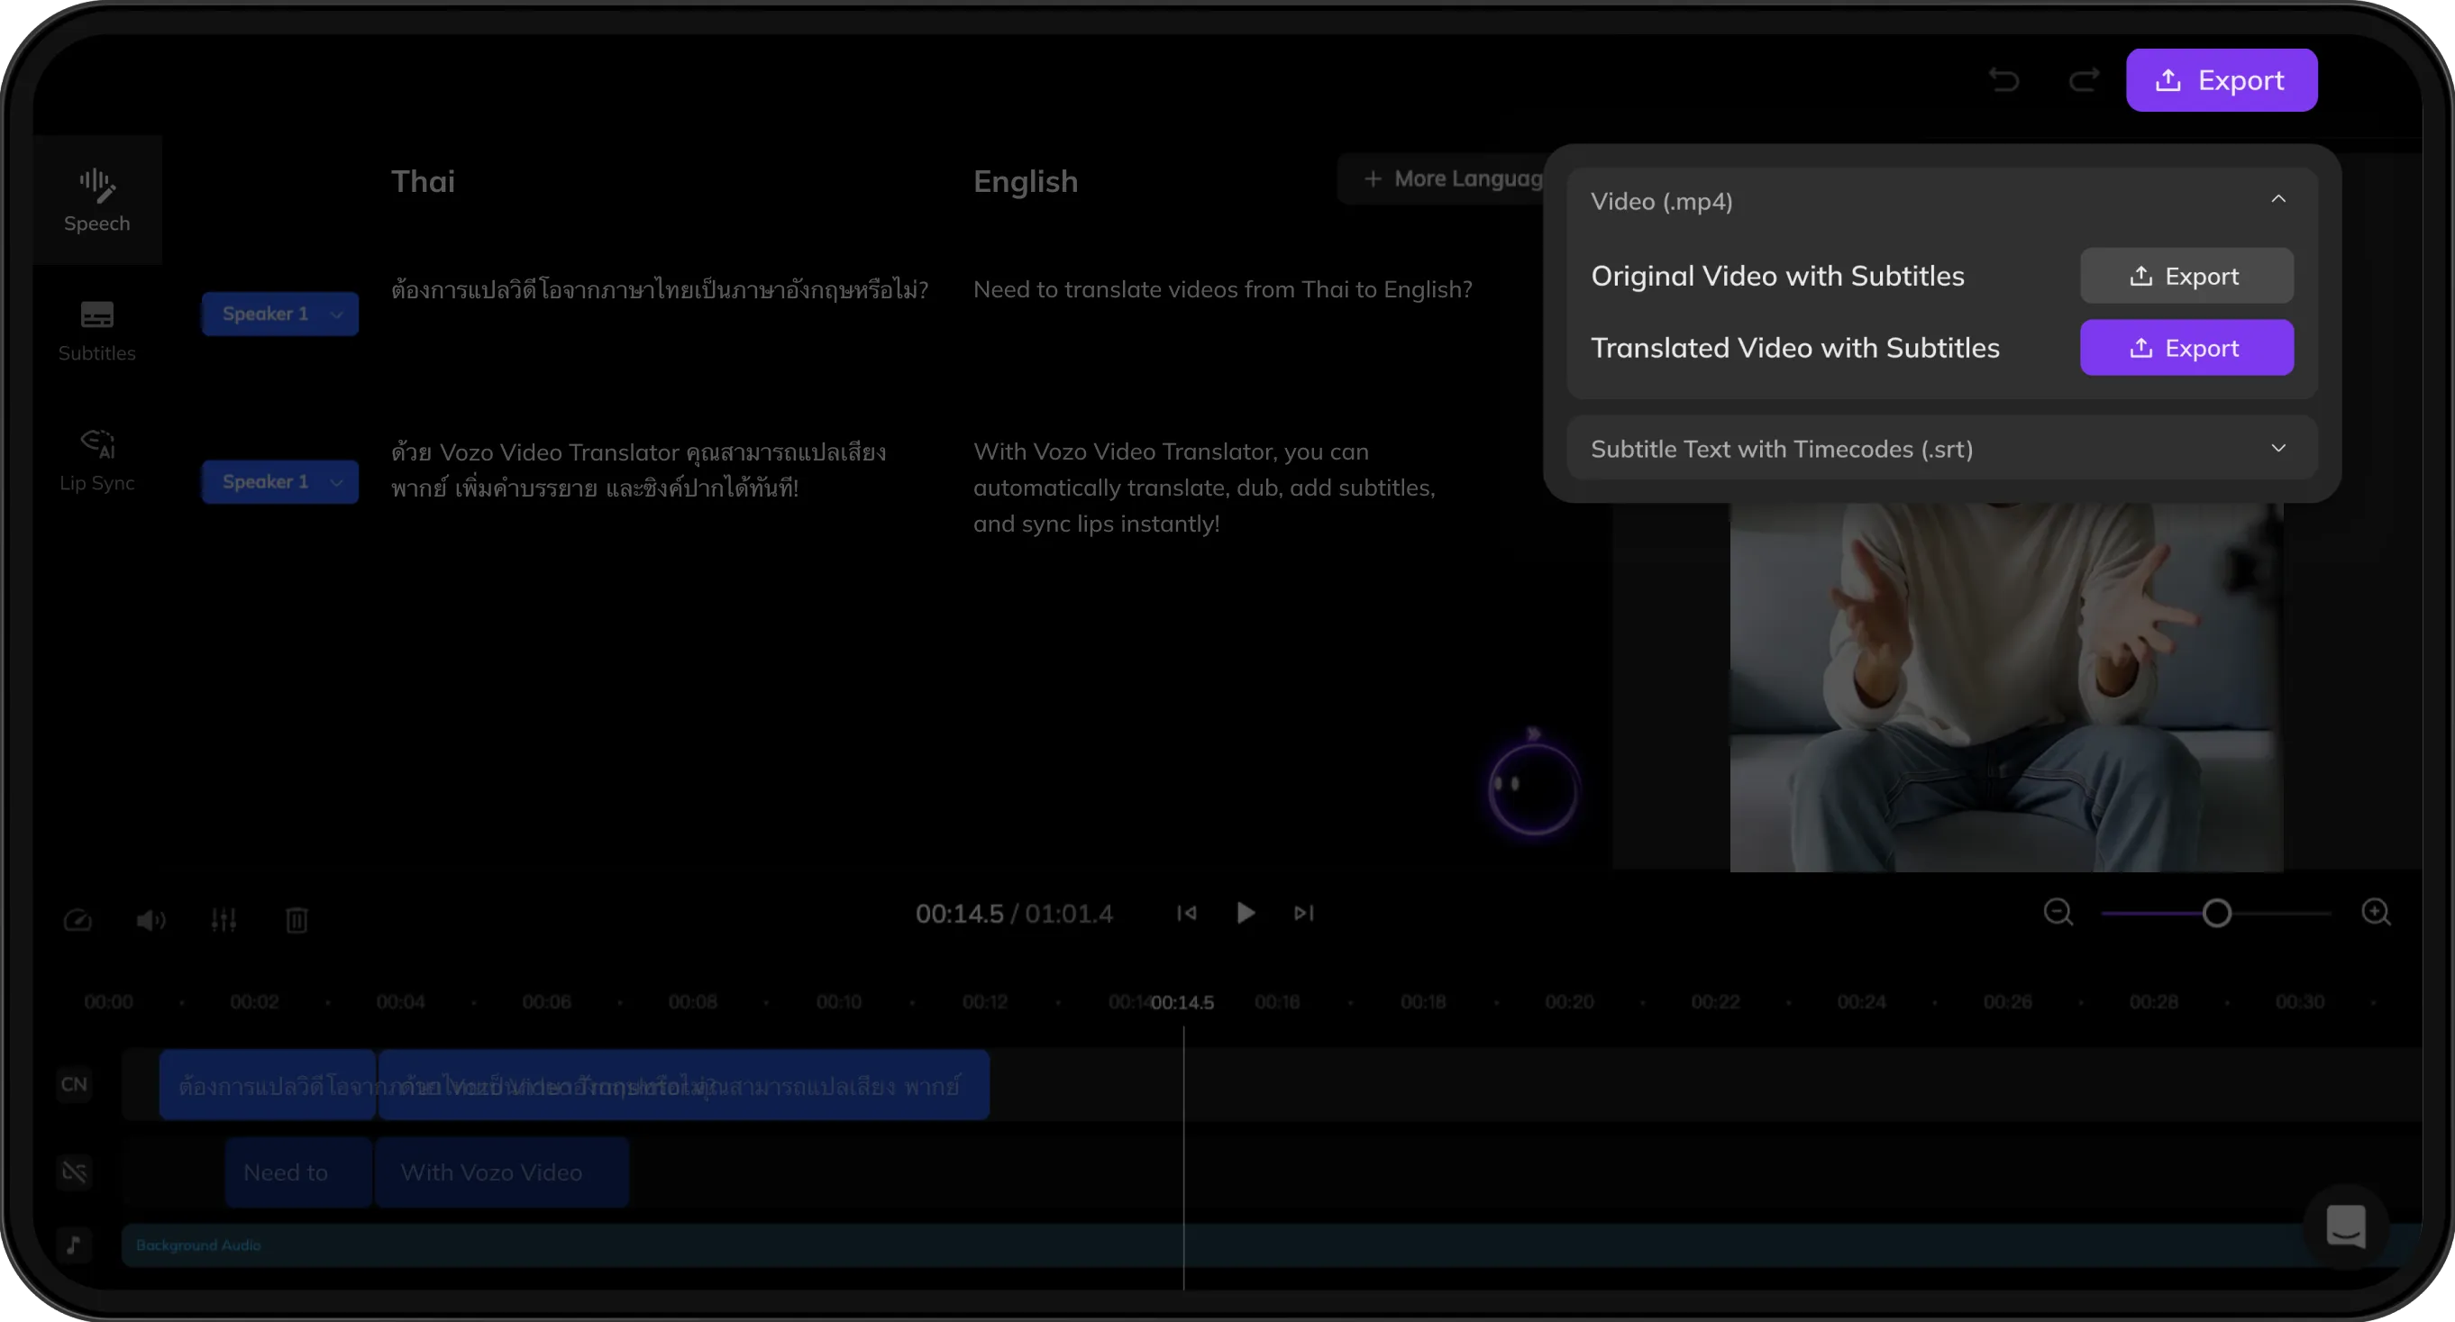Click the video preview thumbnail
This screenshot has height=1322, width=2455.
(x=2006, y=688)
